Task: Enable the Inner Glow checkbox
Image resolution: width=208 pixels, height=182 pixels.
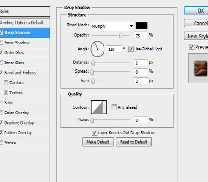Action: 1,63
